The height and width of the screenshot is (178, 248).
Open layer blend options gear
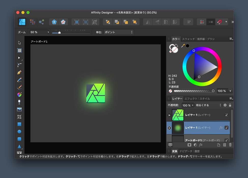coord(225,105)
